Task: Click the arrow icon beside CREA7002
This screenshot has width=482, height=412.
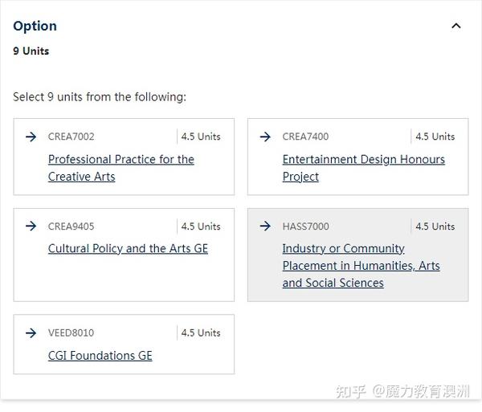Action: pos(31,137)
